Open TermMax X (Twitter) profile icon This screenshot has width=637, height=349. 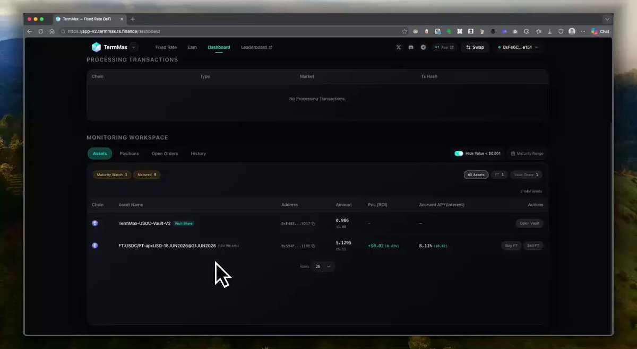coord(399,47)
